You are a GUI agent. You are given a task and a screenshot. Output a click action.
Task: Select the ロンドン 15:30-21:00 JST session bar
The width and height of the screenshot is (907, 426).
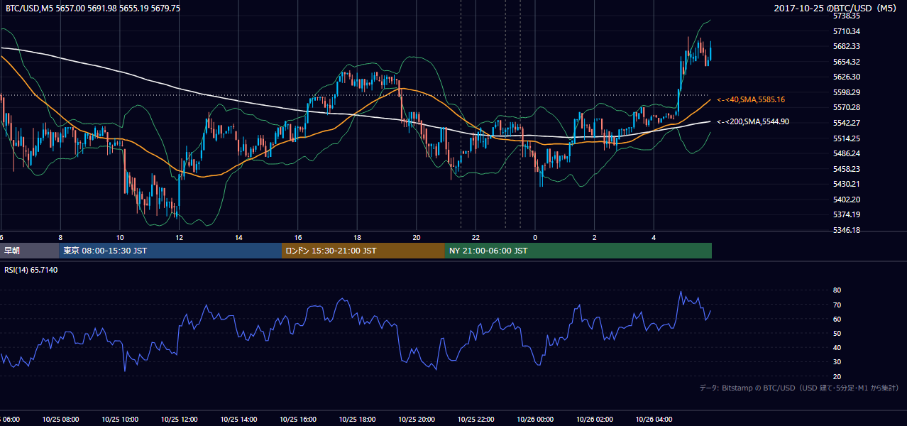(363, 251)
